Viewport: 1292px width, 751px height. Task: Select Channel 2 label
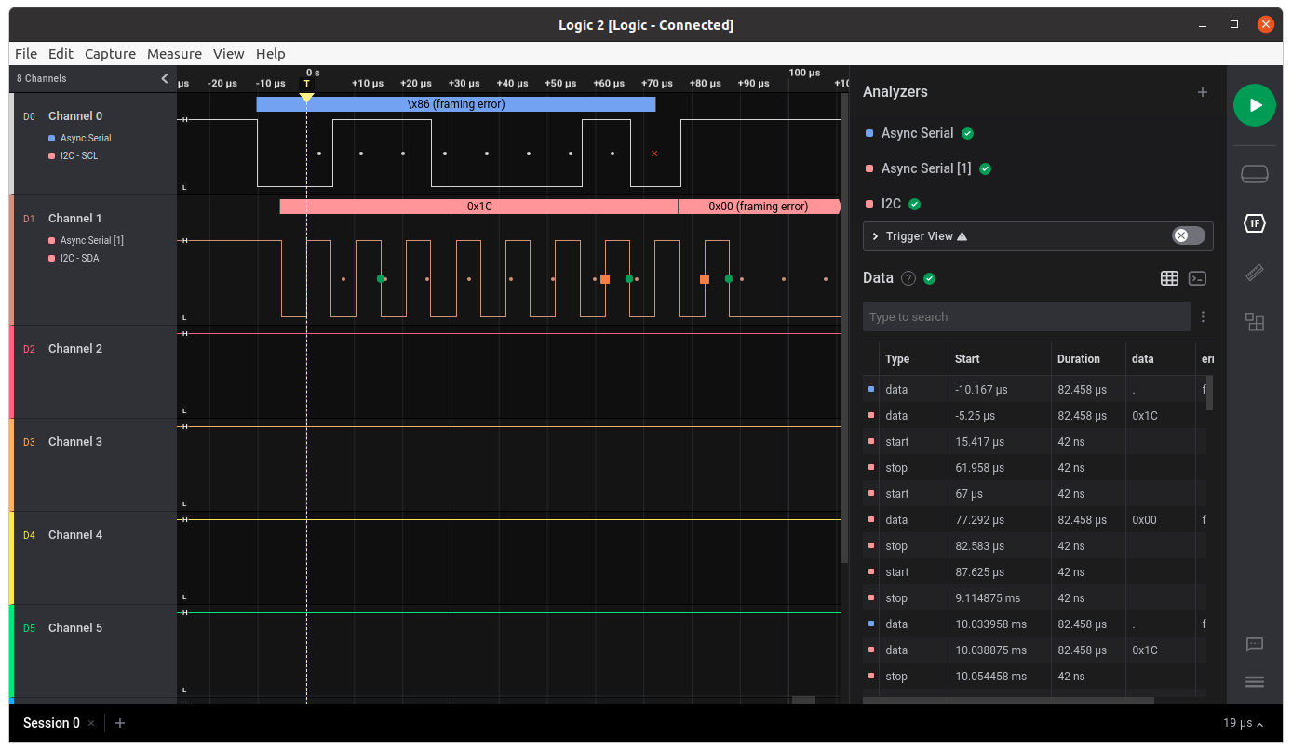coord(75,349)
